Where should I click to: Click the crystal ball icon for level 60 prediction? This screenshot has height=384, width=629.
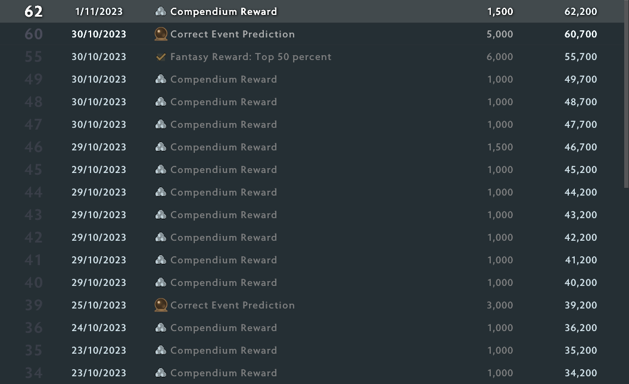[160, 34]
